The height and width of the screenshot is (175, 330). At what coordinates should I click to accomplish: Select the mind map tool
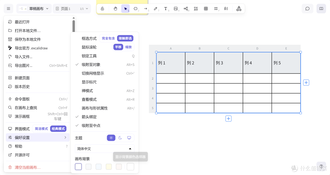tap(186, 9)
